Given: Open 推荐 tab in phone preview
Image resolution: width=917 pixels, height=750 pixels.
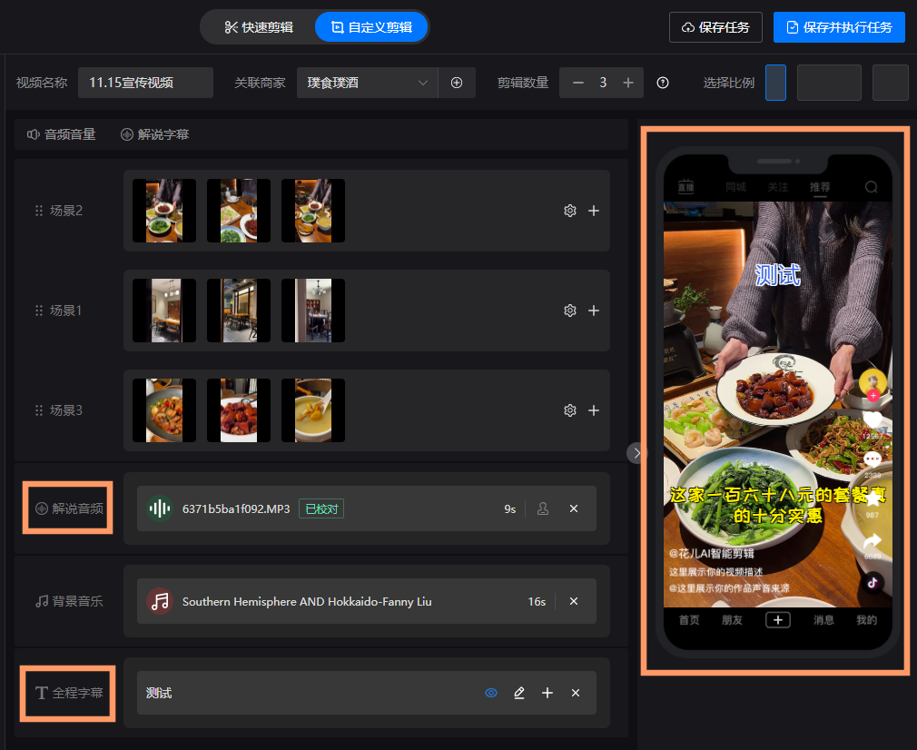Looking at the screenshot, I should pos(820,187).
